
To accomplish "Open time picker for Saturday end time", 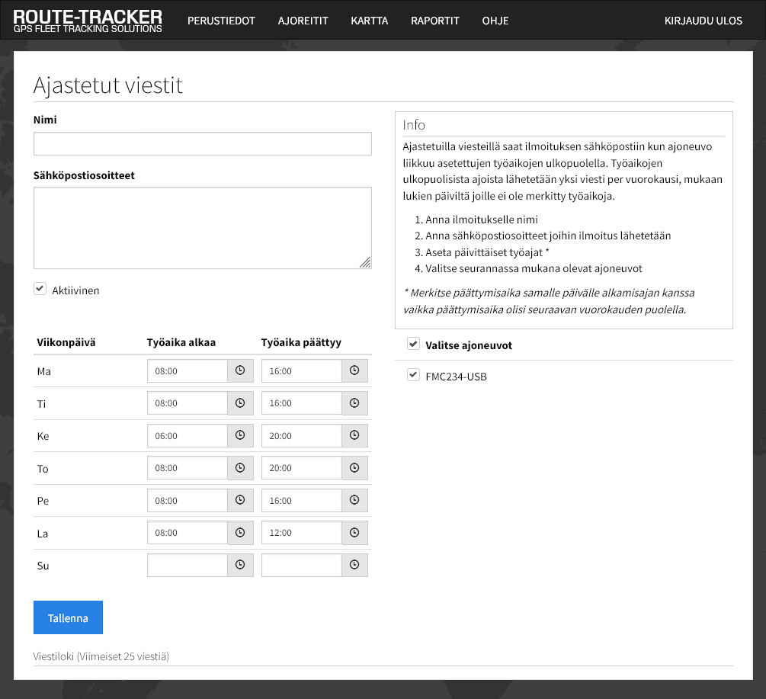I will [x=354, y=533].
